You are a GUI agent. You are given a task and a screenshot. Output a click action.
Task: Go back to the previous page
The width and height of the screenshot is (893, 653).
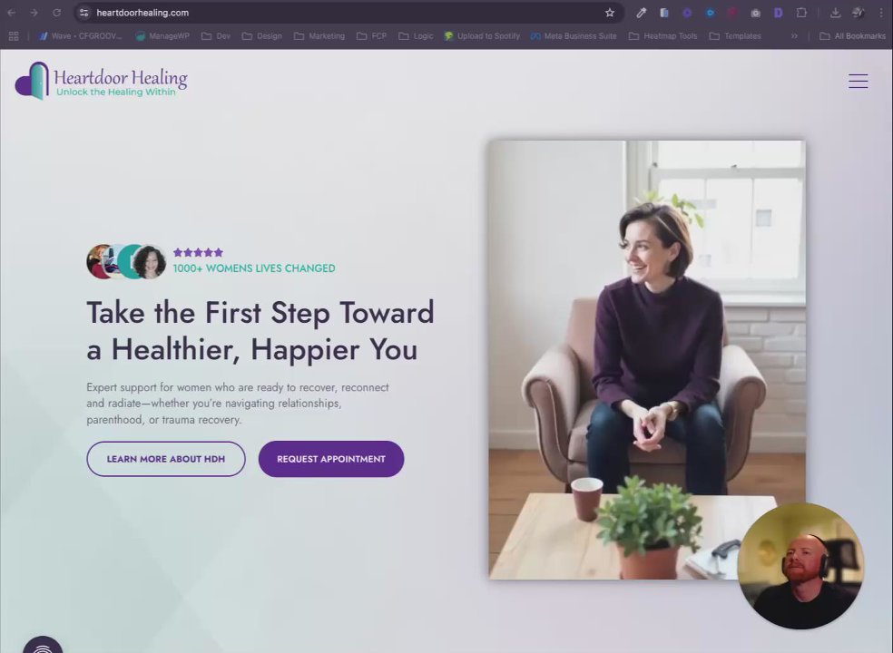pos(12,13)
